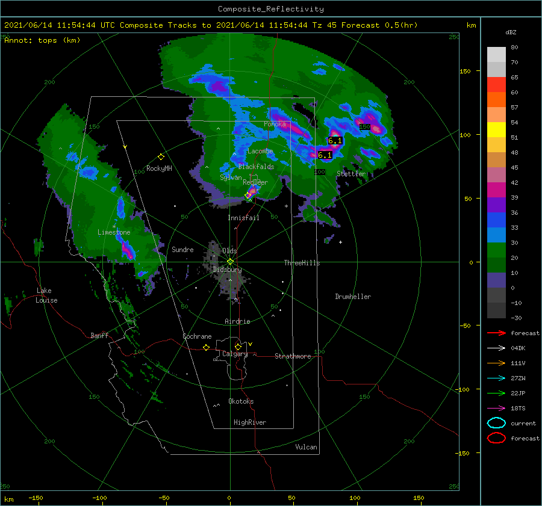The width and height of the screenshot is (542, 506).
Task: Click the Blackfalds town label
Action: point(256,167)
